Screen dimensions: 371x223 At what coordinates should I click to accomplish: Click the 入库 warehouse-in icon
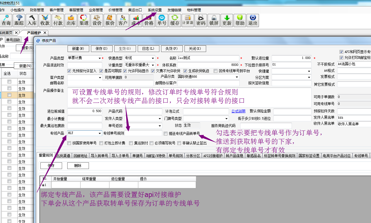coord(32,21)
